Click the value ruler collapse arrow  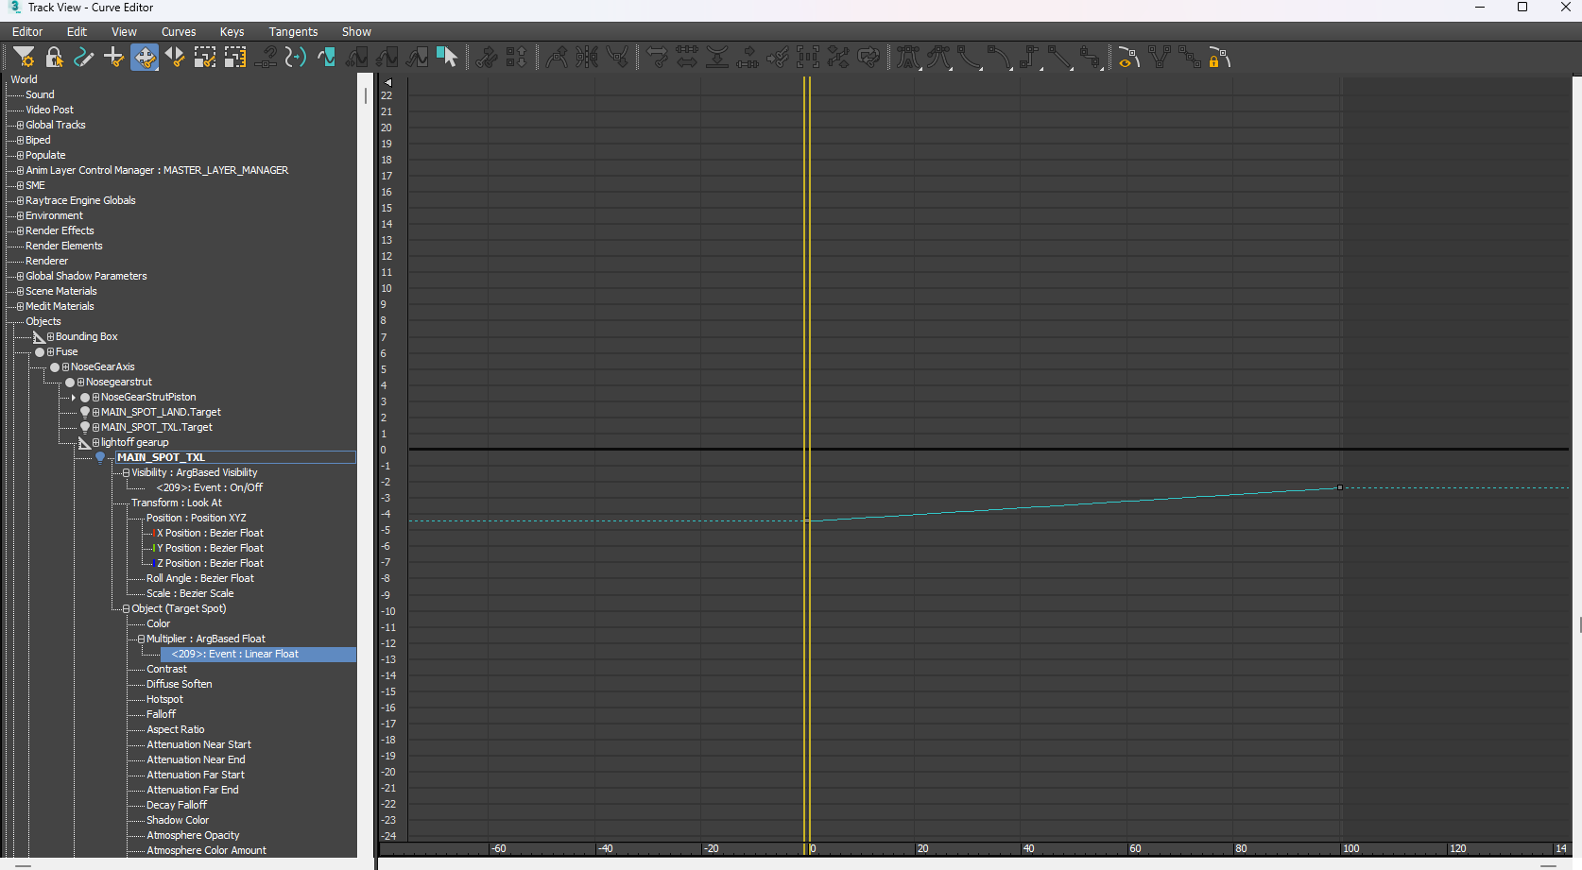[x=387, y=82]
